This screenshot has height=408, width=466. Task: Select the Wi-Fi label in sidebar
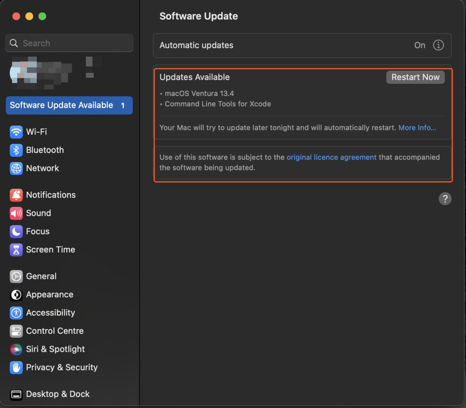point(36,131)
